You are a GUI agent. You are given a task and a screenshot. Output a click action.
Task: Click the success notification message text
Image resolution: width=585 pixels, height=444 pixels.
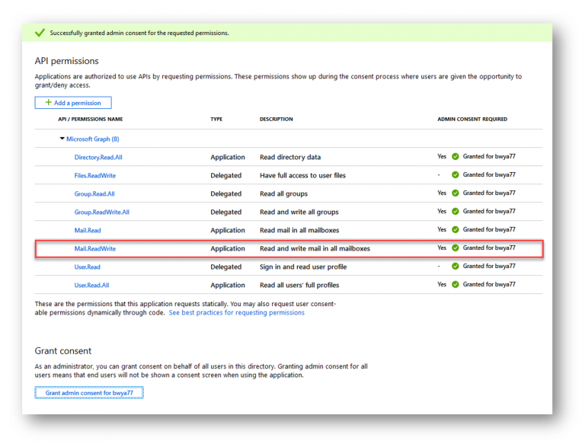pos(139,33)
